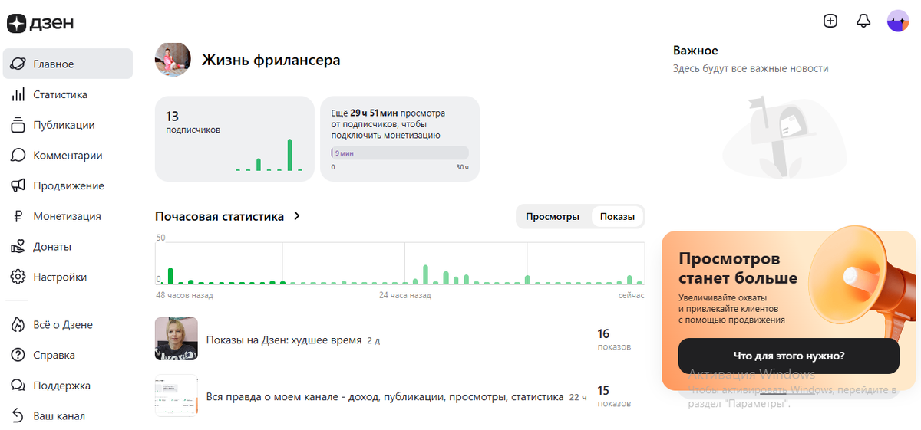Click the flame icon beside Всё о Дзене
The width and height of the screenshot is (921, 430).
coord(18,325)
